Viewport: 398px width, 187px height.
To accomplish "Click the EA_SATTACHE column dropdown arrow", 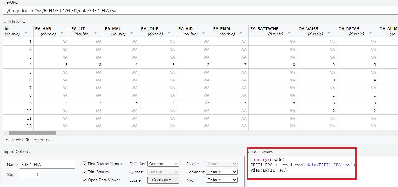I will tap(290, 33).
